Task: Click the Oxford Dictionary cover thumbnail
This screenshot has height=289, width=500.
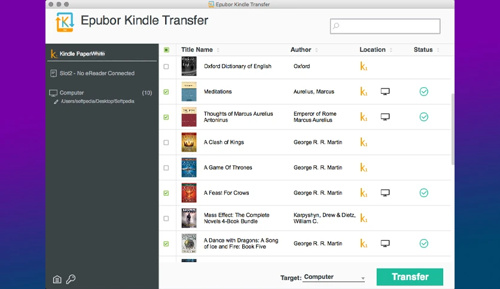Action: (x=189, y=66)
